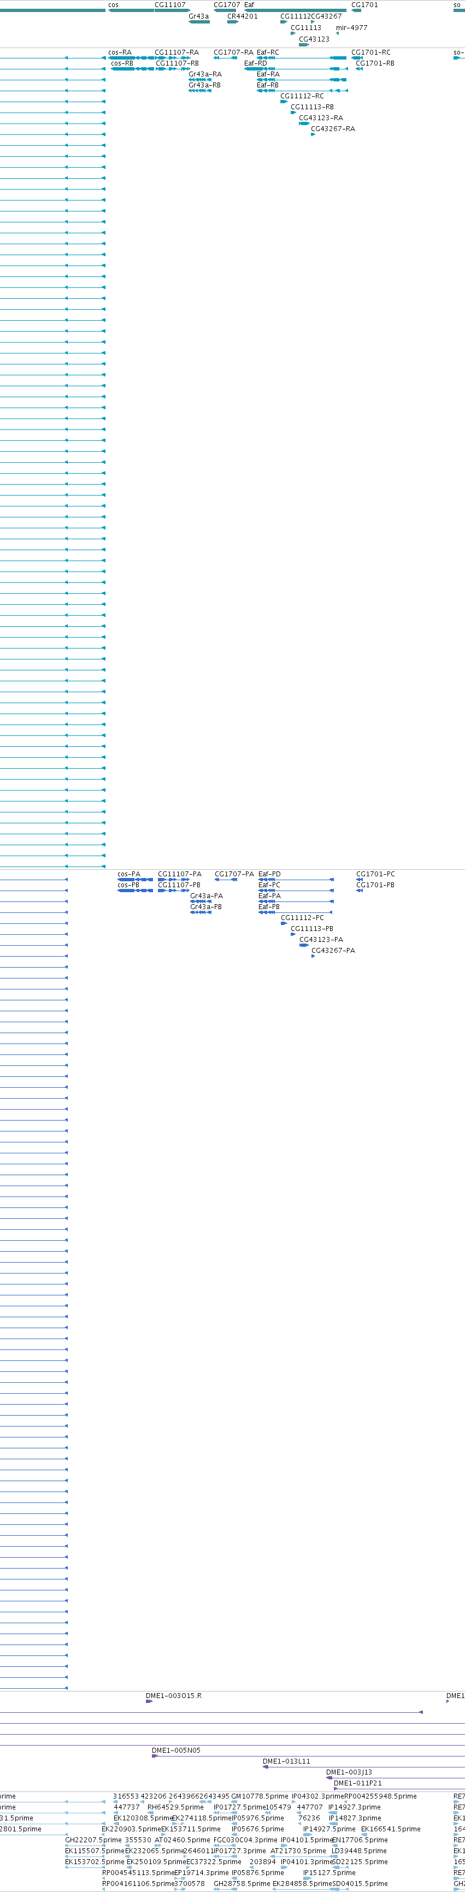The image size is (465, 1892).
Task: Click the DME1-013L11 clone label
Action: pyautogui.click(x=286, y=1761)
